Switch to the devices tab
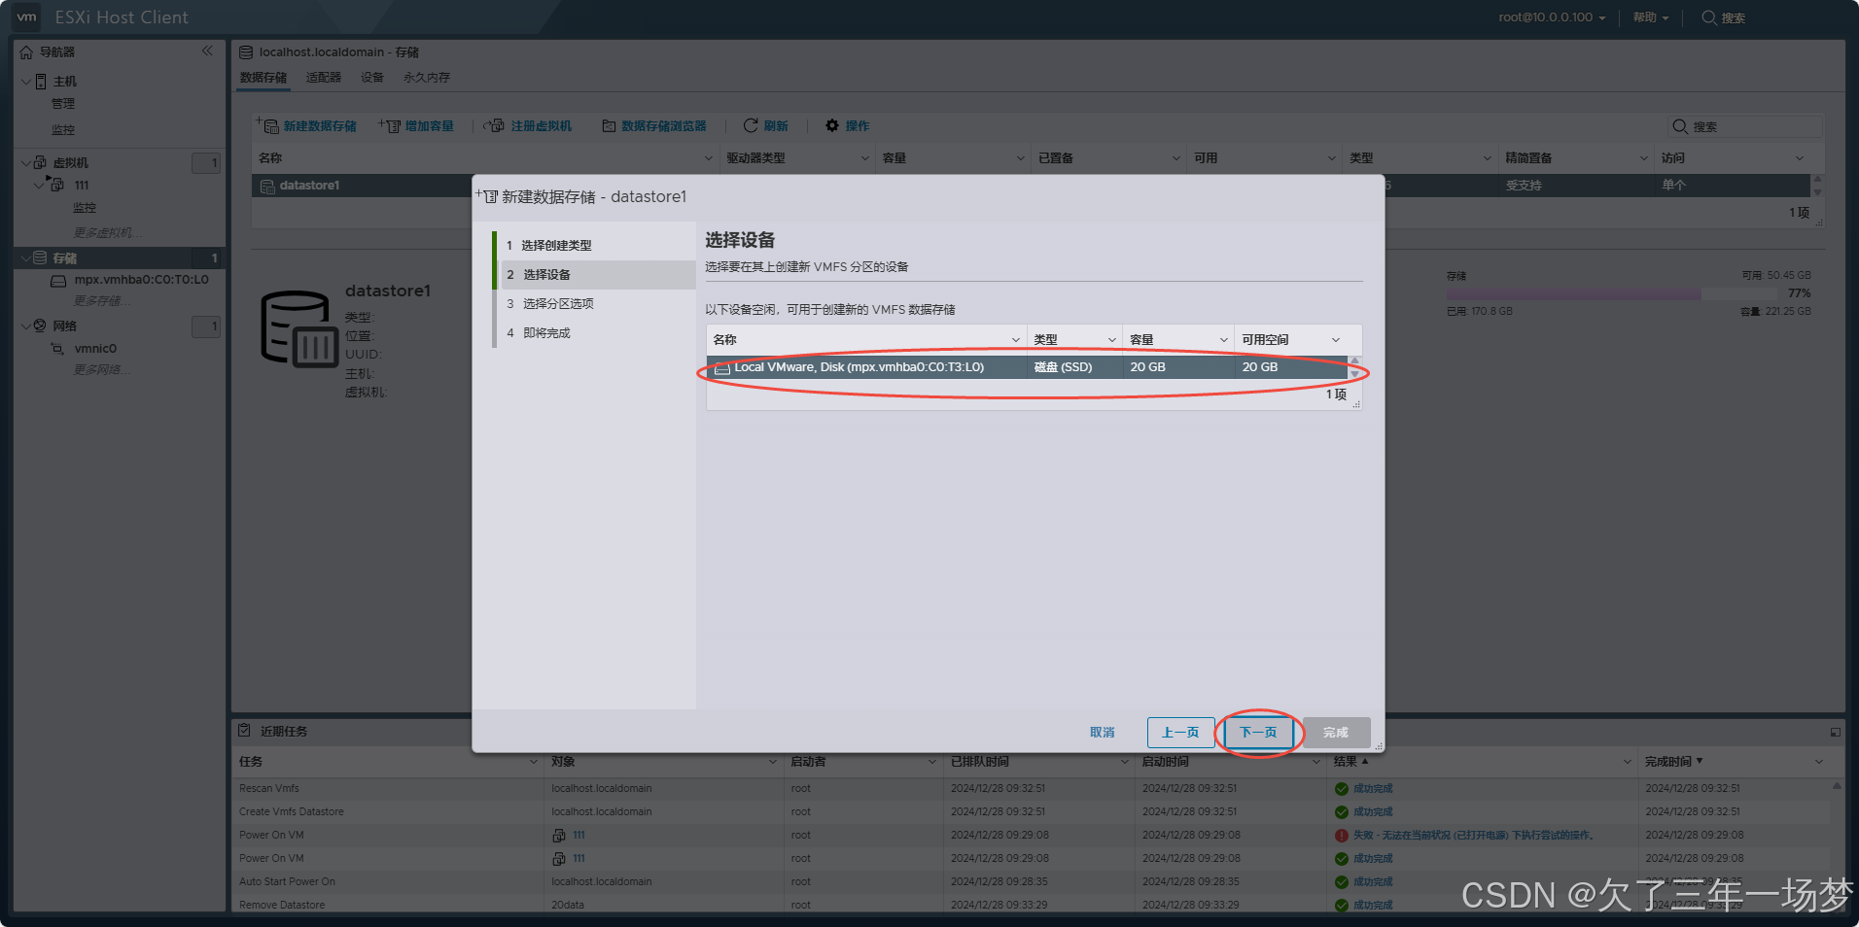Screen dimensions: 1859x927 [372, 78]
